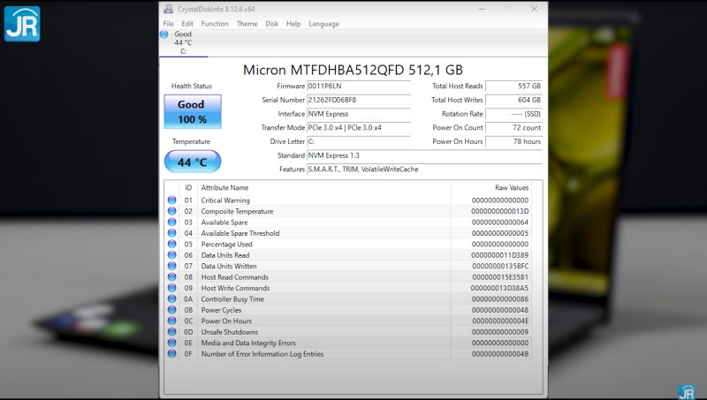Click the status orb for Data Units Written
This screenshot has width=707, height=400.
tap(171, 266)
